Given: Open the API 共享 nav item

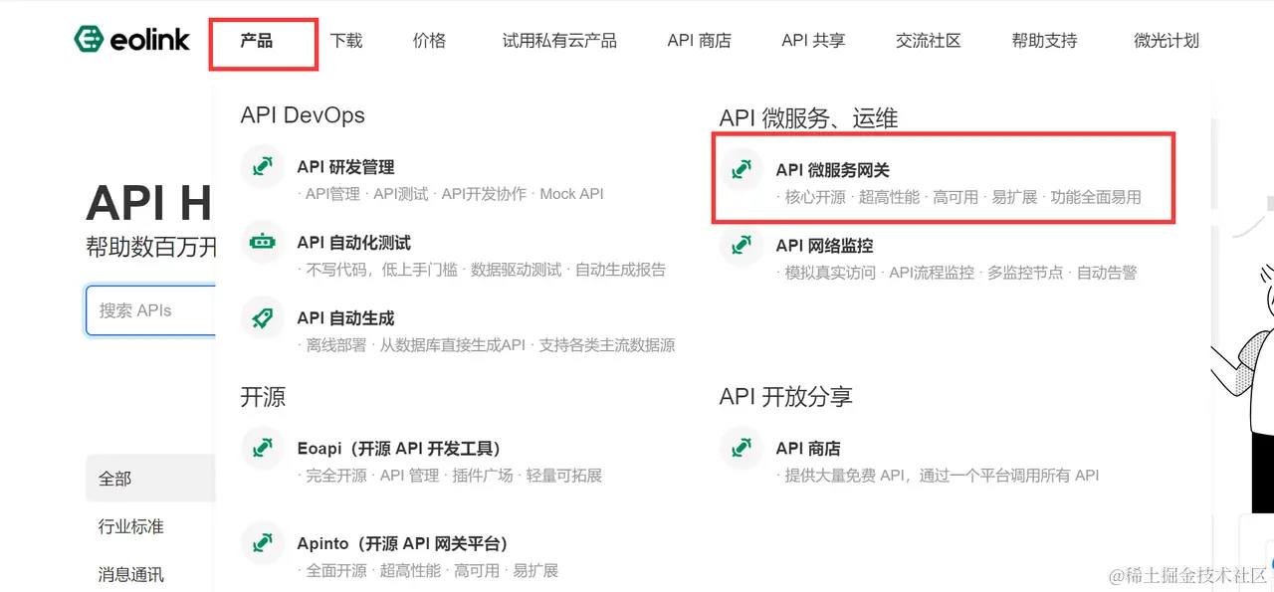Looking at the screenshot, I should click(x=813, y=41).
